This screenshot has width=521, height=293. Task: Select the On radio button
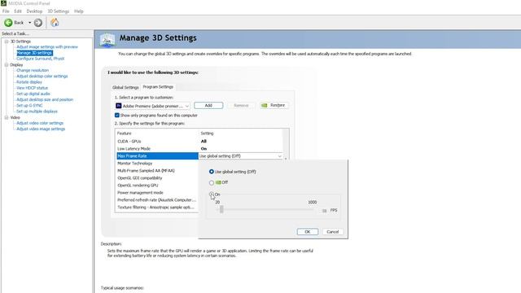[212, 194]
